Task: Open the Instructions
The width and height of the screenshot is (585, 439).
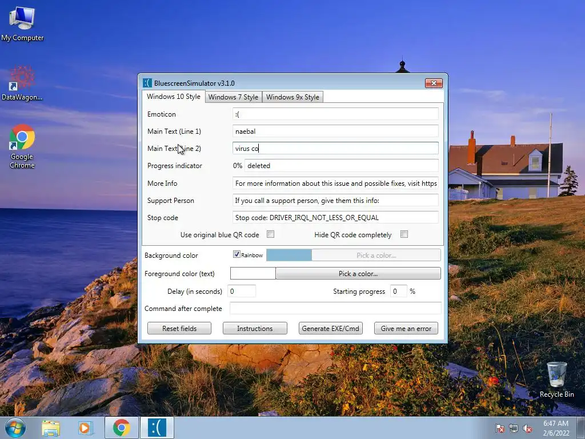Action: point(255,328)
